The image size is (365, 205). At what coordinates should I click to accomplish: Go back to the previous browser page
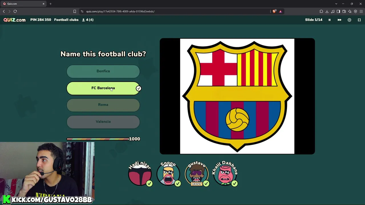pos(4,11)
